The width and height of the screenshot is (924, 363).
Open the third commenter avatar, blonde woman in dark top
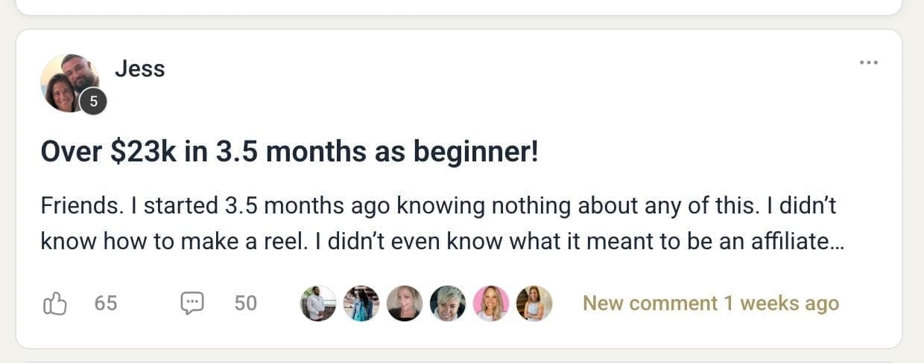click(x=405, y=303)
